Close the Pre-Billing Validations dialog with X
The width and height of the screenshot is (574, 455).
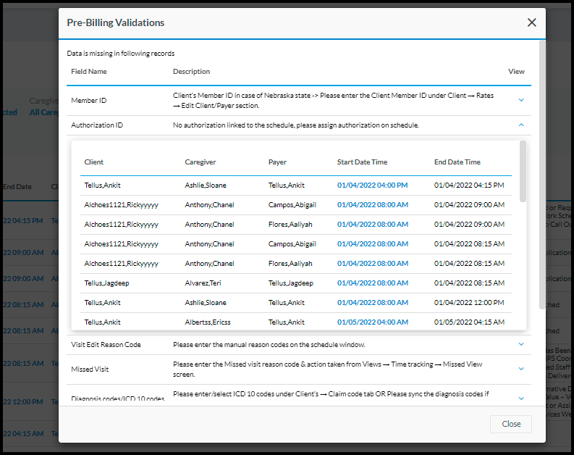pyautogui.click(x=531, y=22)
